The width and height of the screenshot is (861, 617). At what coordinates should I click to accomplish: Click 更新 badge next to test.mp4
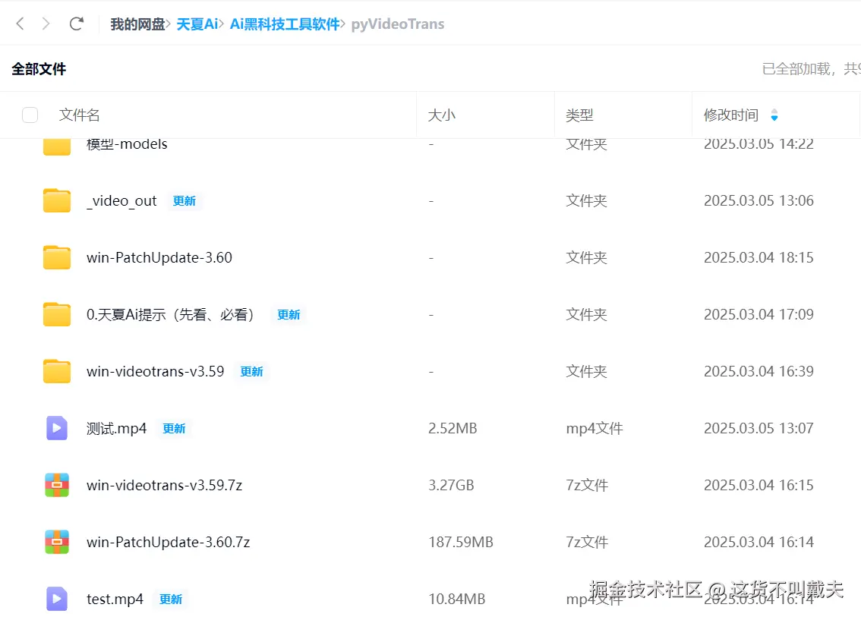pyautogui.click(x=171, y=599)
